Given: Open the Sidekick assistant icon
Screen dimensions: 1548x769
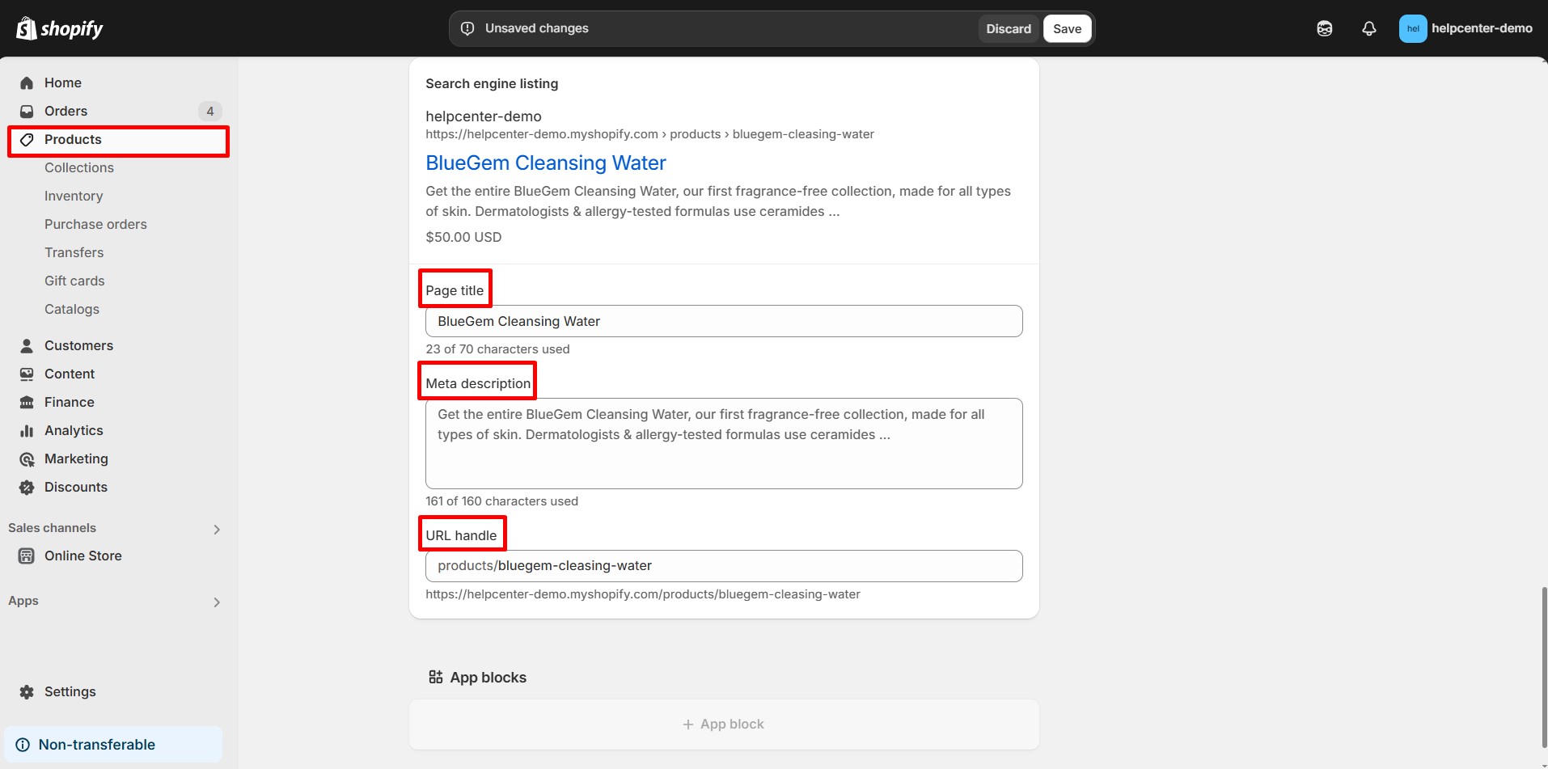Looking at the screenshot, I should (1324, 29).
